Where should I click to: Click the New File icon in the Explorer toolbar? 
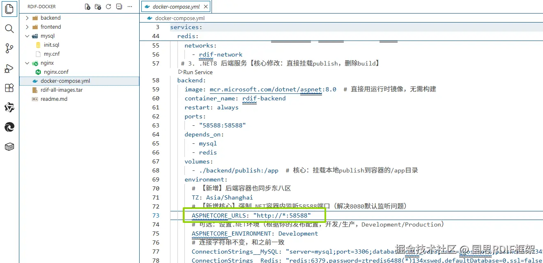[x=87, y=6]
